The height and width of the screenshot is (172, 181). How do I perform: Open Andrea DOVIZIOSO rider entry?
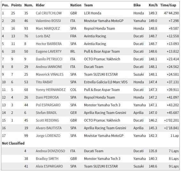pyautogui.click(x=50, y=151)
